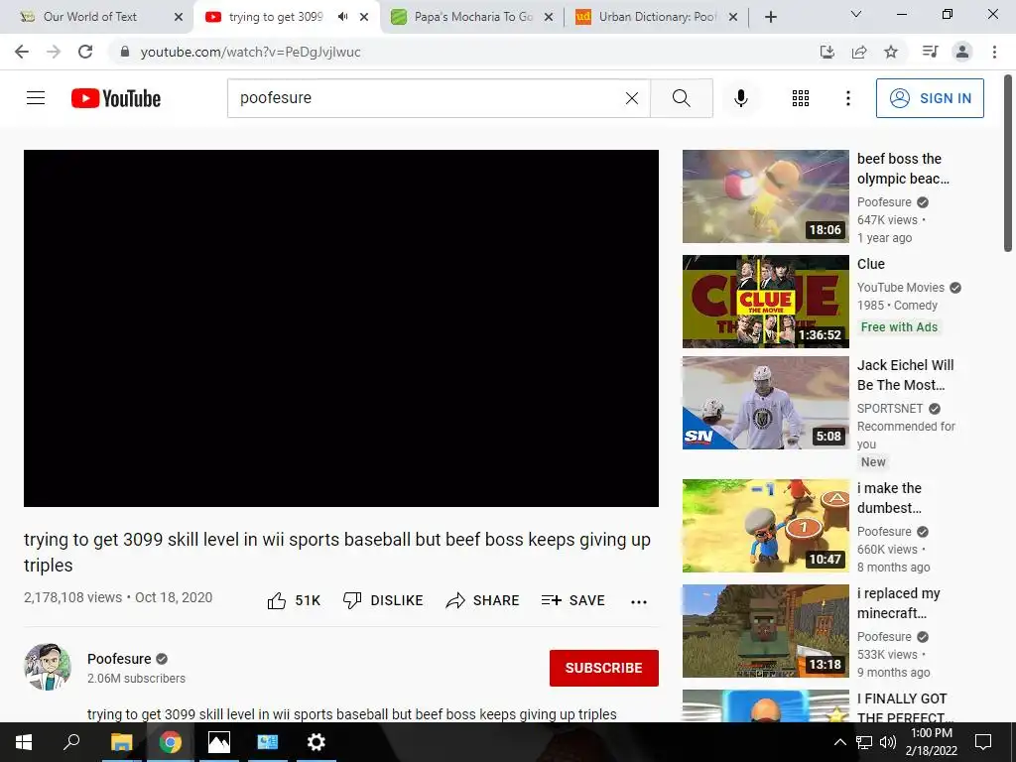Click the magnifier search button
The height and width of the screenshot is (762, 1016).
(681, 98)
